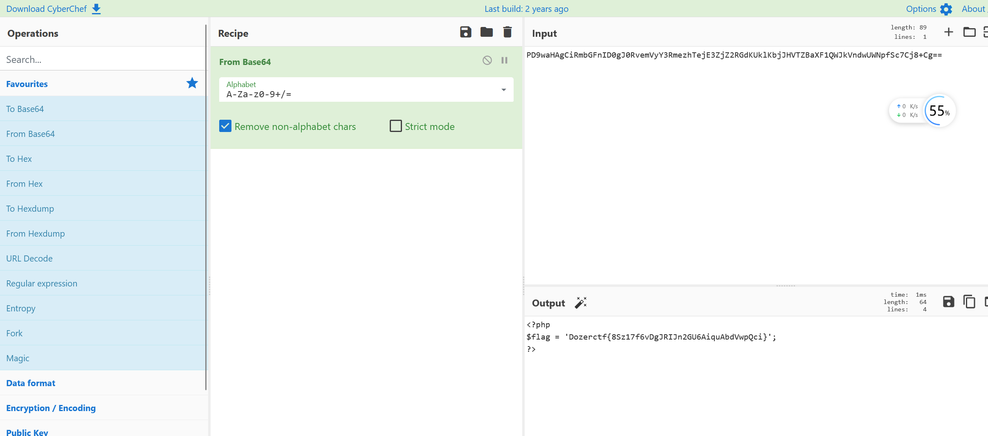Screen dimensions: 988x436
Task: Expand the Encryption / Encoding category
Action: (51, 408)
